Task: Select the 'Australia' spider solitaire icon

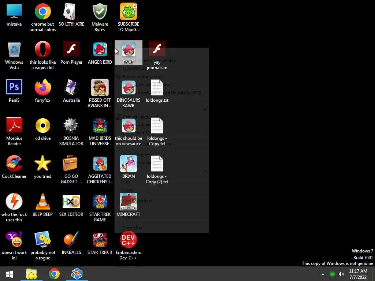Action: (71, 87)
